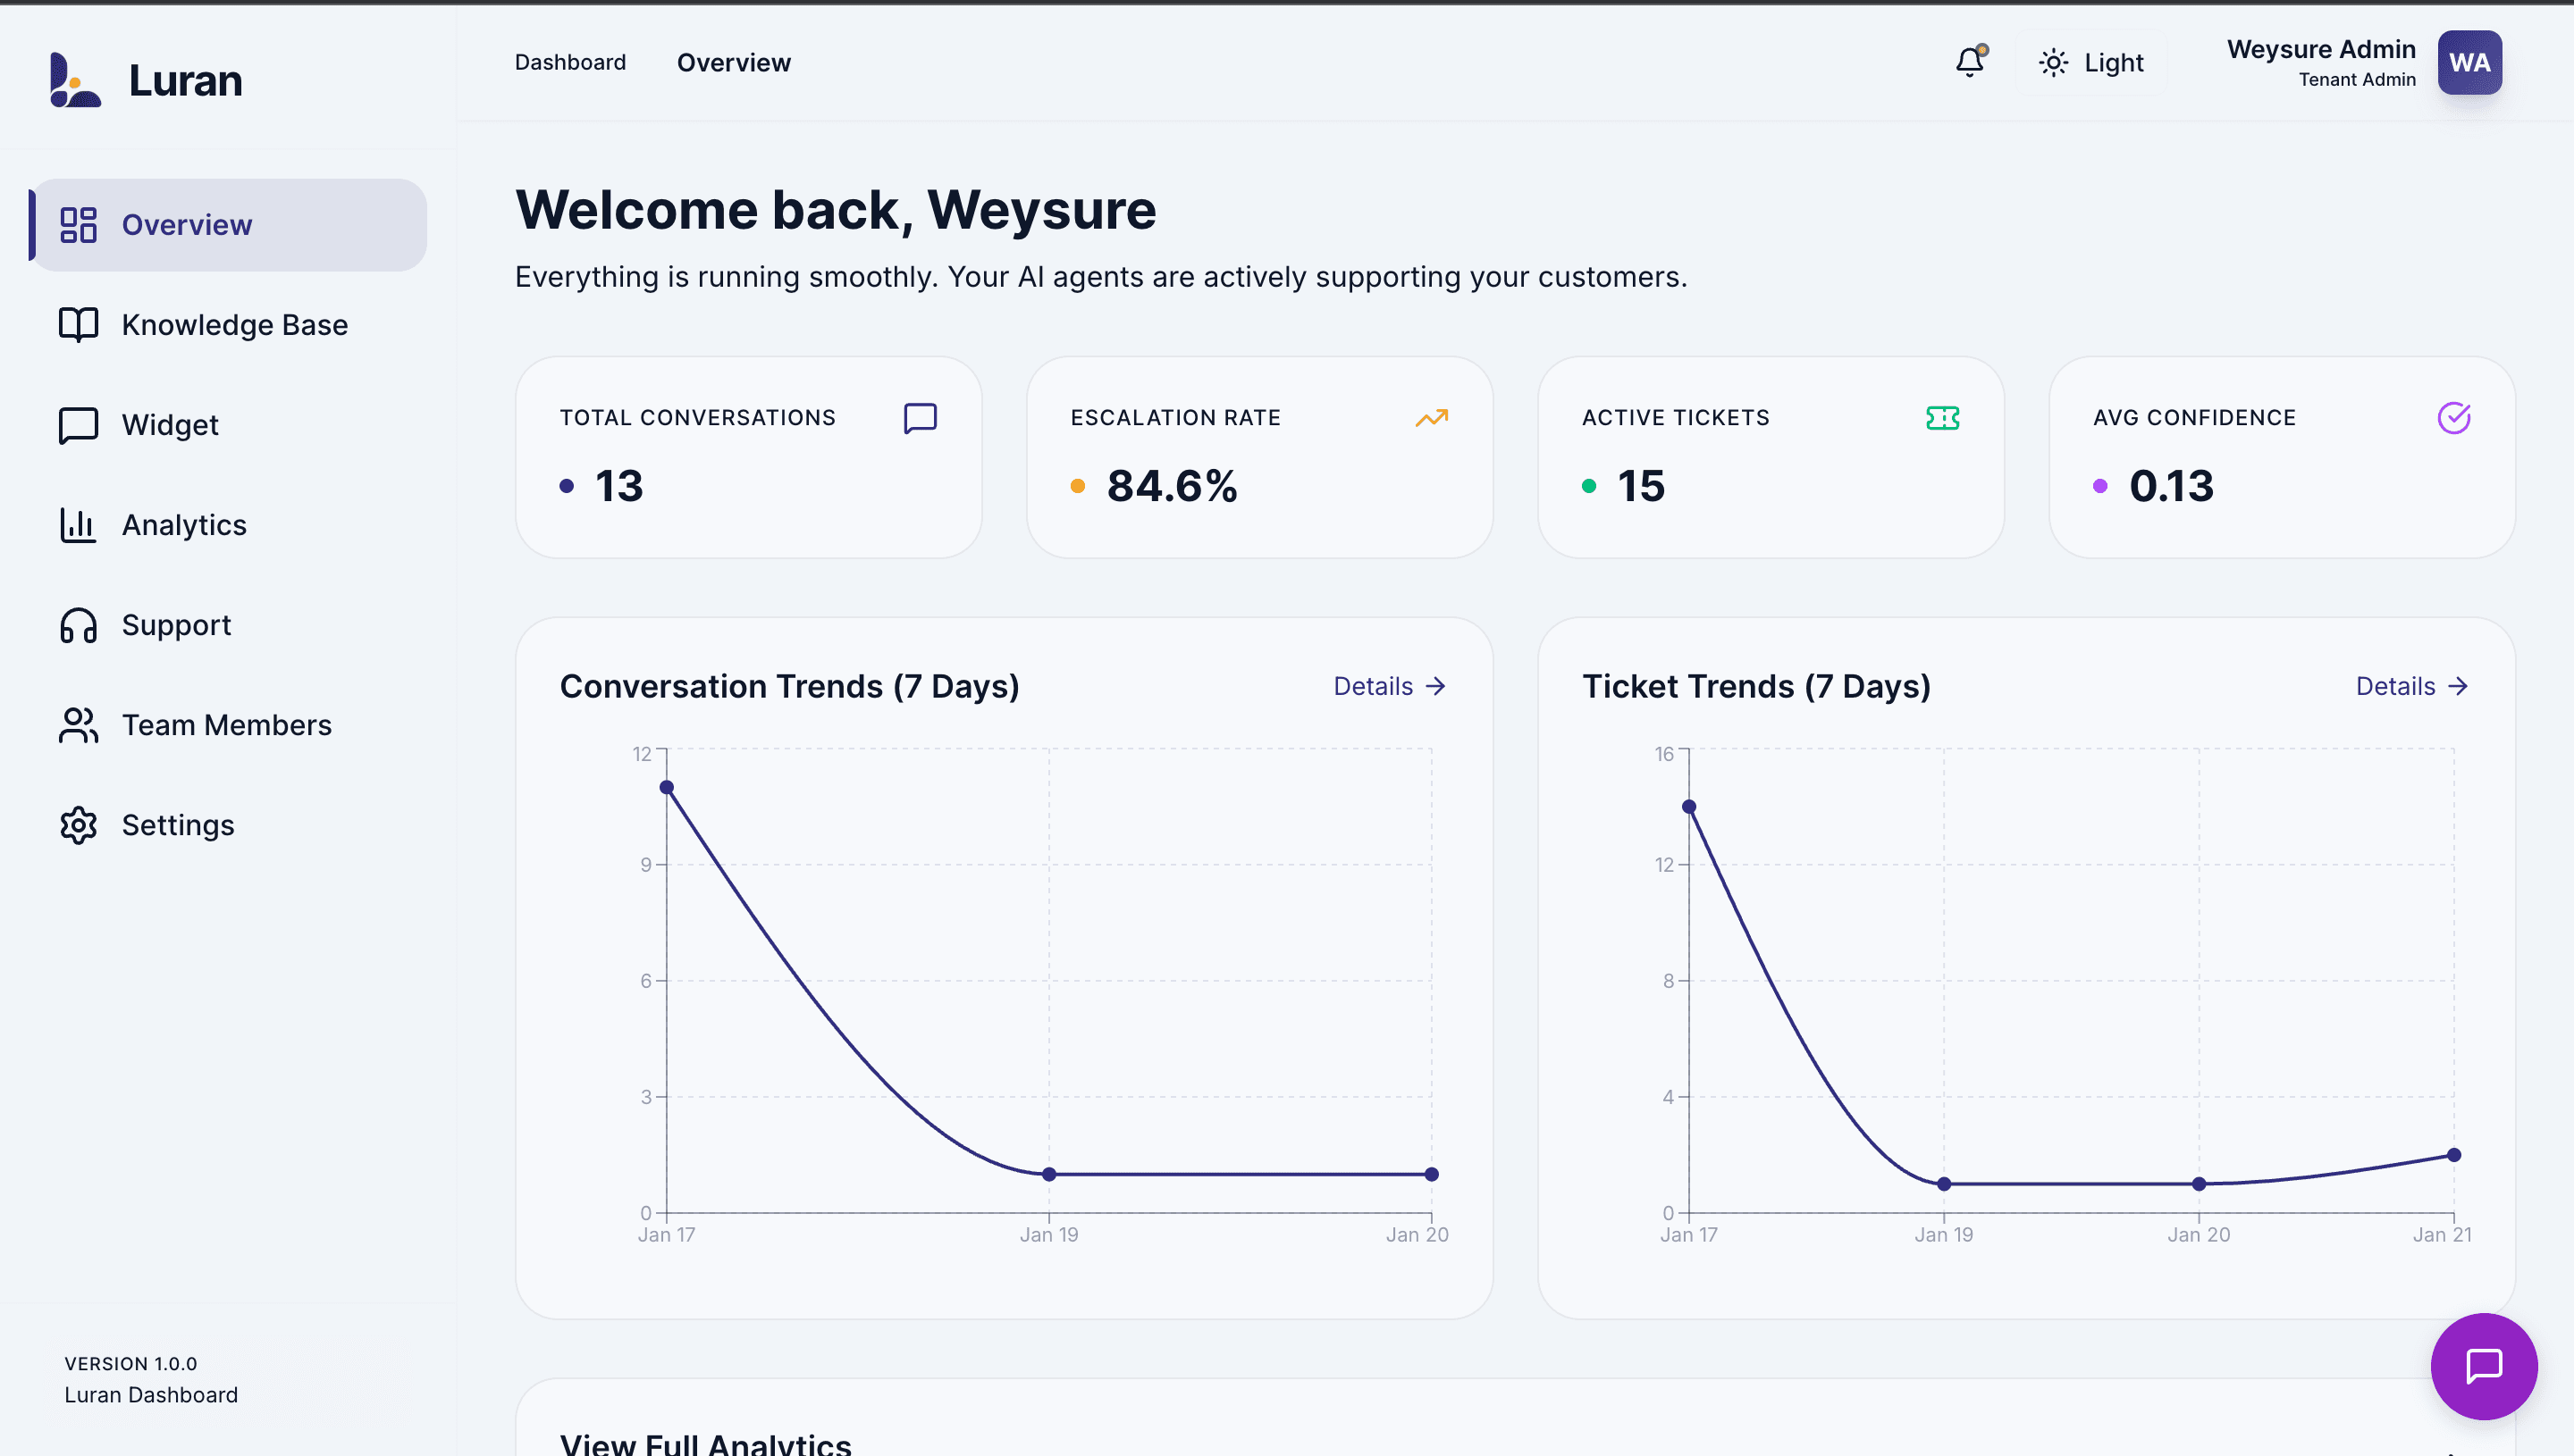Screen dimensions: 2574x1456
Task: Toggle Light theme mode
Action: 2090,62
